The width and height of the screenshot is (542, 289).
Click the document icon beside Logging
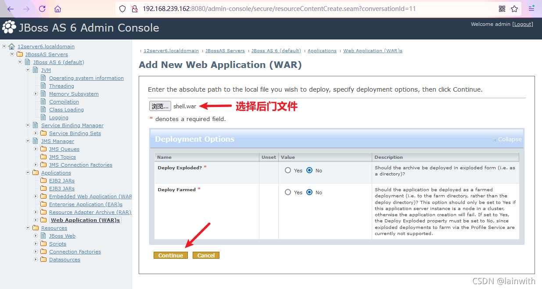click(x=43, y=118)
